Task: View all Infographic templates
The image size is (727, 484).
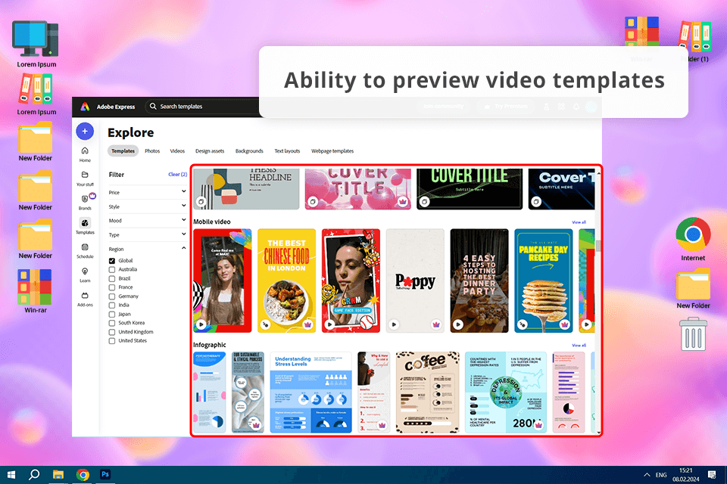Action: pyautogui.click(x=579, y=346)
